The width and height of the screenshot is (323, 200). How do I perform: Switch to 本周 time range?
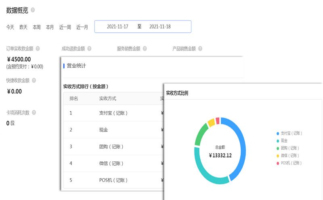(x=36, y=27)
